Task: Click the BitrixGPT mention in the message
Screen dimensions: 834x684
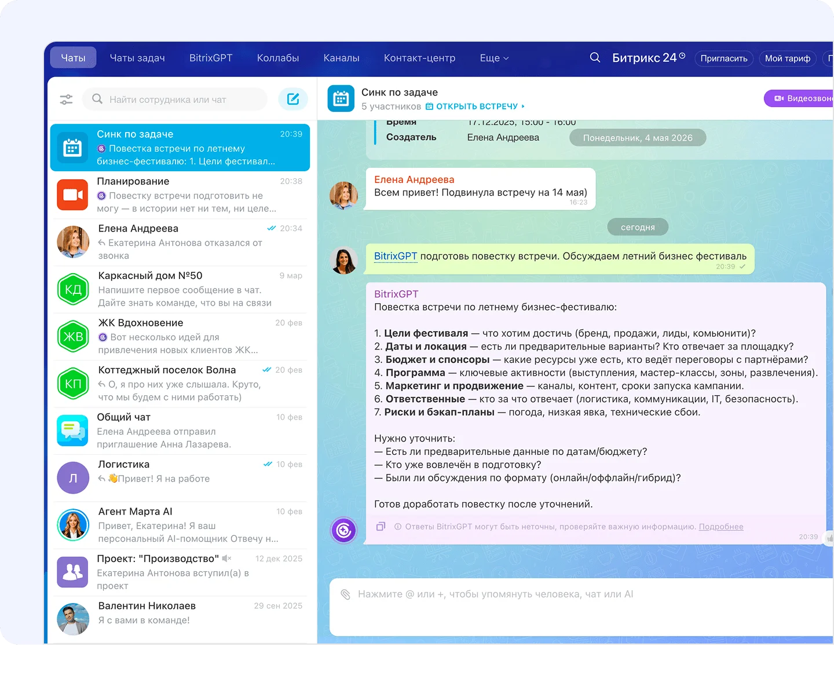Action: tap(396, 256)
